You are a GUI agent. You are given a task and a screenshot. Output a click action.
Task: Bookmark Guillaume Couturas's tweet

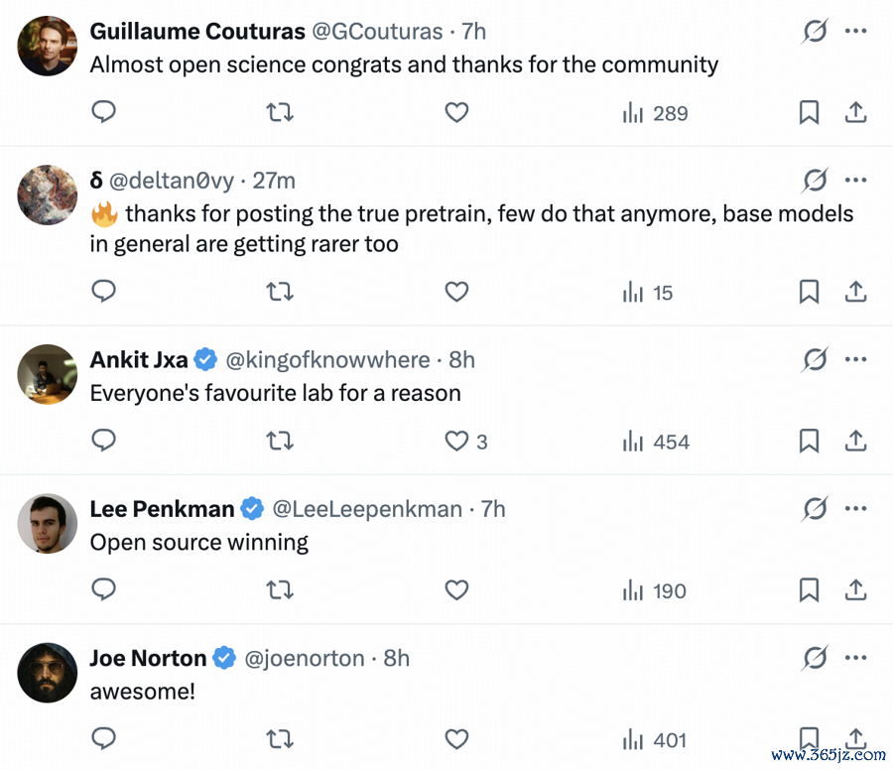809,113
